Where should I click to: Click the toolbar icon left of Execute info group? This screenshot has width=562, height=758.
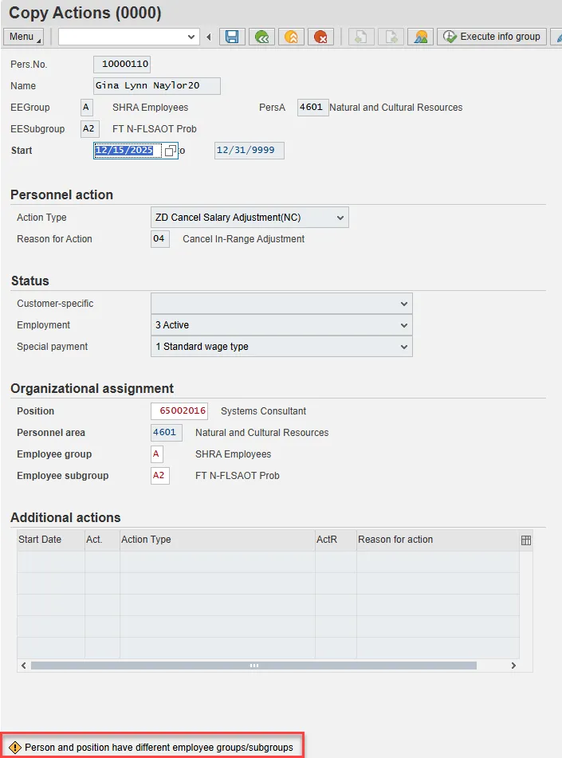[421, 37]
